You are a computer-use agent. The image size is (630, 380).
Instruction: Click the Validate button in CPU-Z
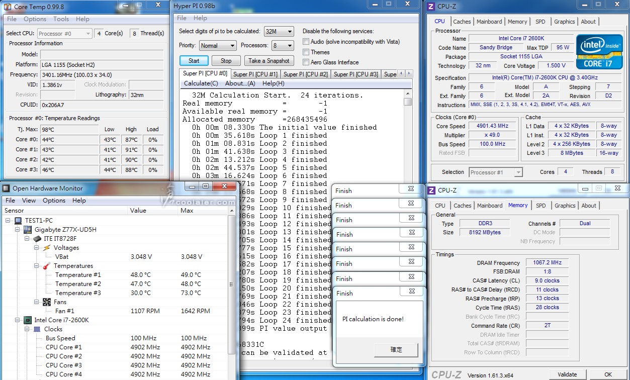point(567,374)
